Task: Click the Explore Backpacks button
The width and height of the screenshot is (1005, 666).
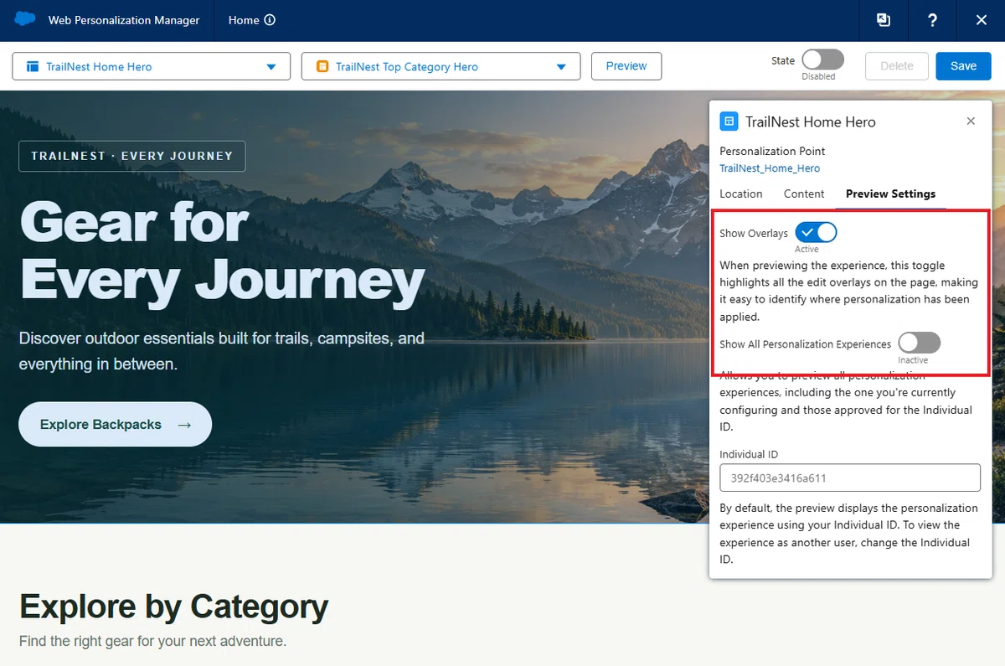Action: click(115, 425)
